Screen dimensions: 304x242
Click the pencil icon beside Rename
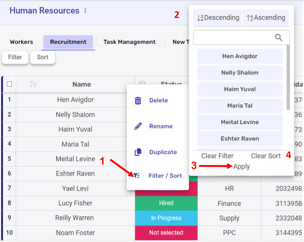(x=138, y=126)
